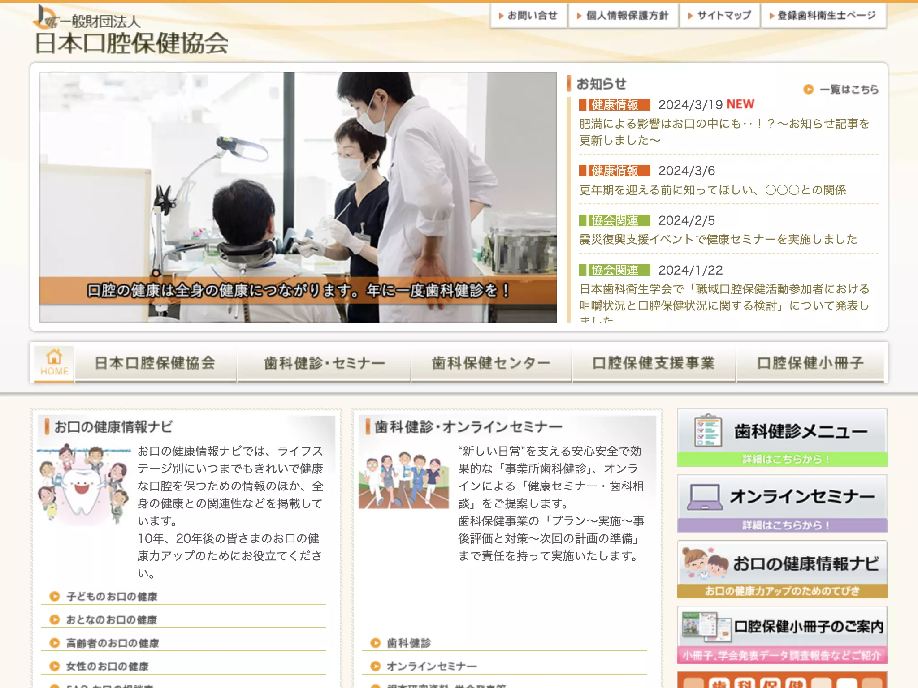The height and width of the screenshot is (688, 918).
Task: Click orange arrow icon beside 一覧はこちら
Action: (x=808, y=90)
